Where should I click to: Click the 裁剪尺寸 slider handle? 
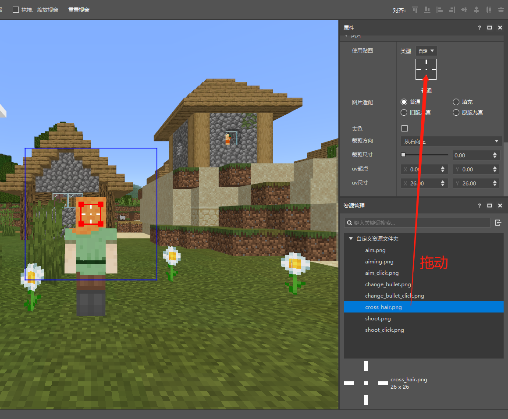pos(403,155)
